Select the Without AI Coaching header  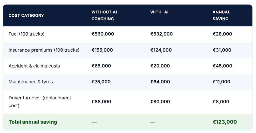[104, 15]
